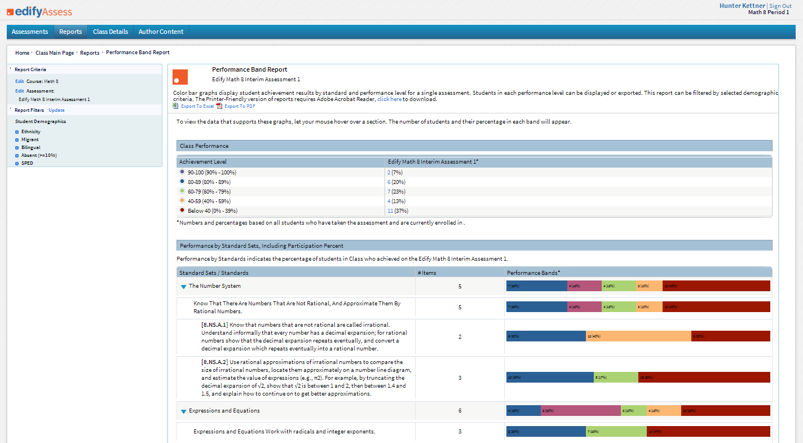This screenshot has height=443, width=803.
Task: Click red band of The Number System bar
Action: click(x=716, y=286)
